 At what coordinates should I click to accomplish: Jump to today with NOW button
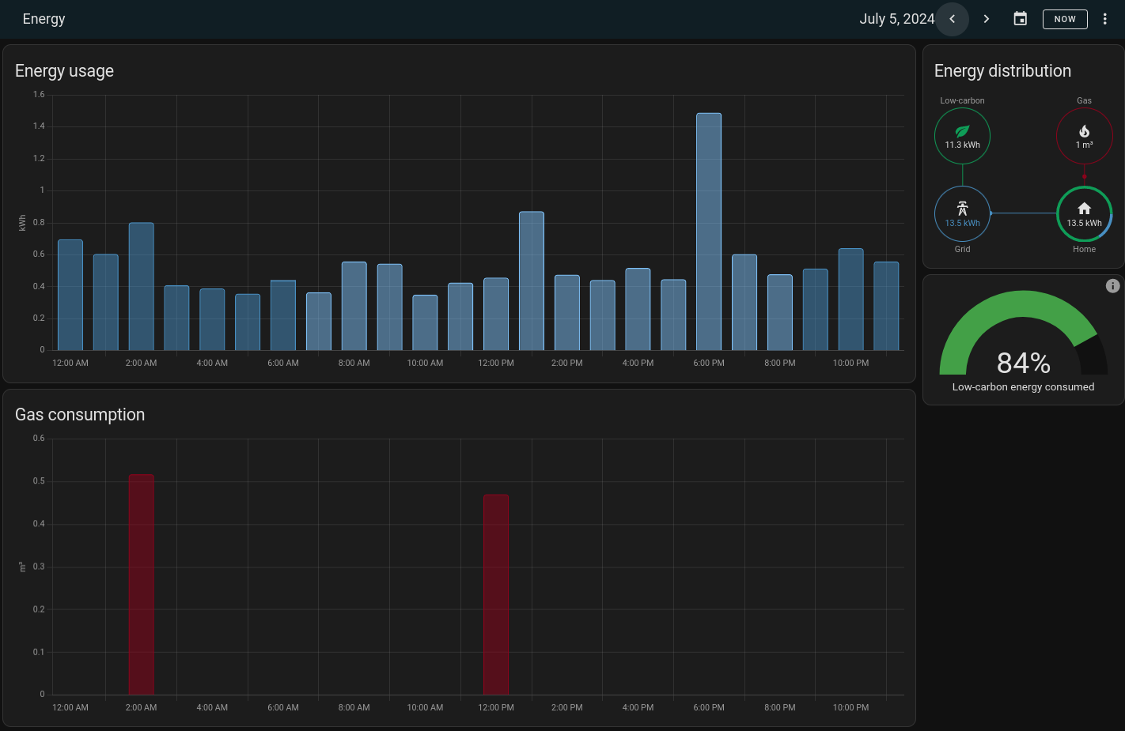pos(1065,19)
